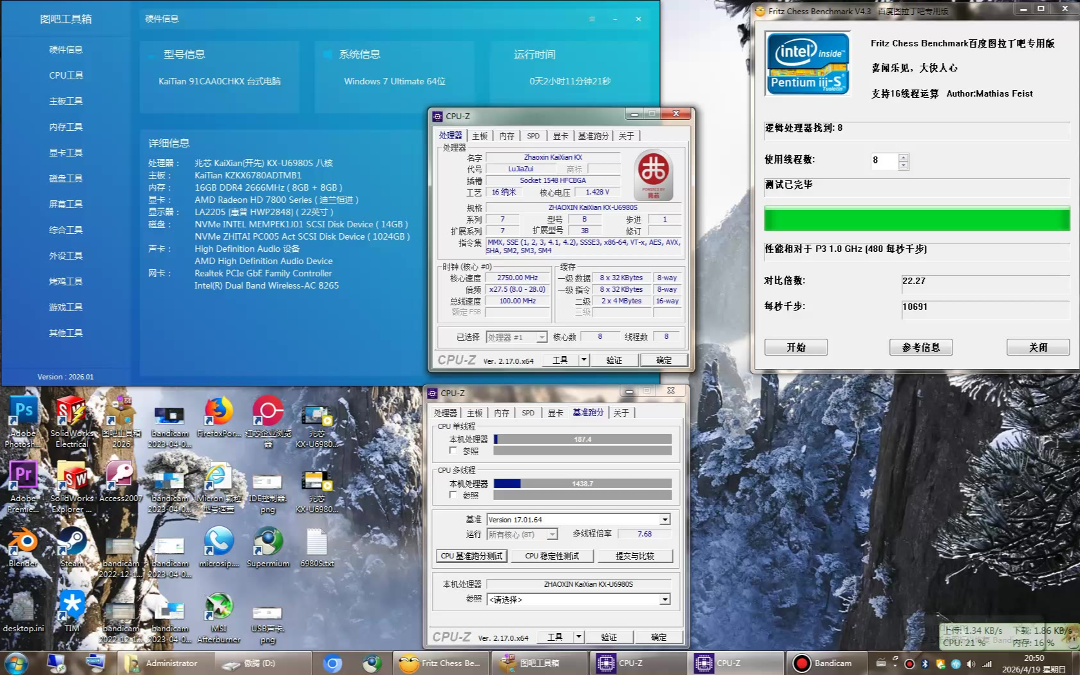Open TIM desktop shortcut
The width and height of the screenshot is (1080, 675).
tap(71, 612)
